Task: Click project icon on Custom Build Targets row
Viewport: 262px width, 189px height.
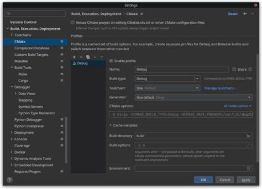Action: 62,55
